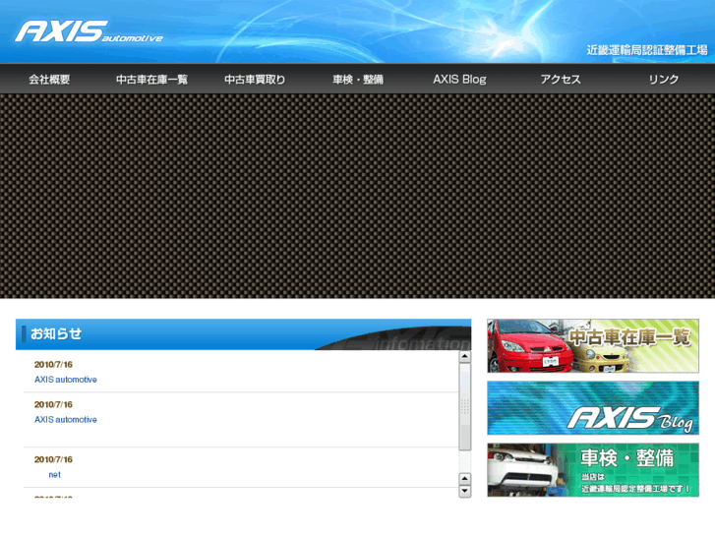This screenshot has height=536, width=715.
Task: Click the second AXIS automotive news link
Action: tap(66, 420)
